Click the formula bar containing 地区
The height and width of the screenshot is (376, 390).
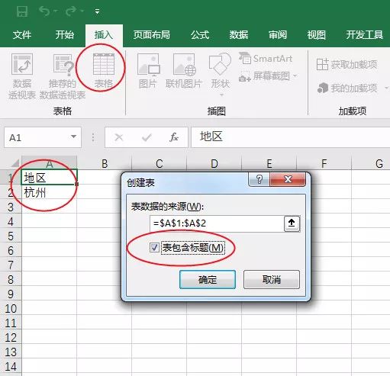point(291,137)
